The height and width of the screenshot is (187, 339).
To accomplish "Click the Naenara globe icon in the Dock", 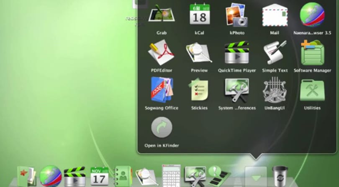I will click(x=51, y=176).
